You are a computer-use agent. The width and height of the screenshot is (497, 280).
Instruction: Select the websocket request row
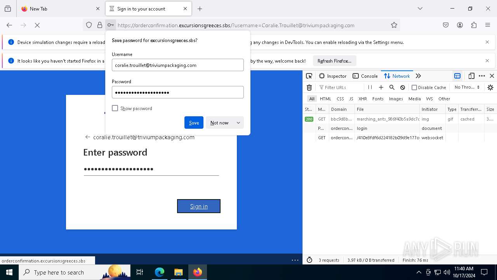pyautogui.click(x=400, y=138)
